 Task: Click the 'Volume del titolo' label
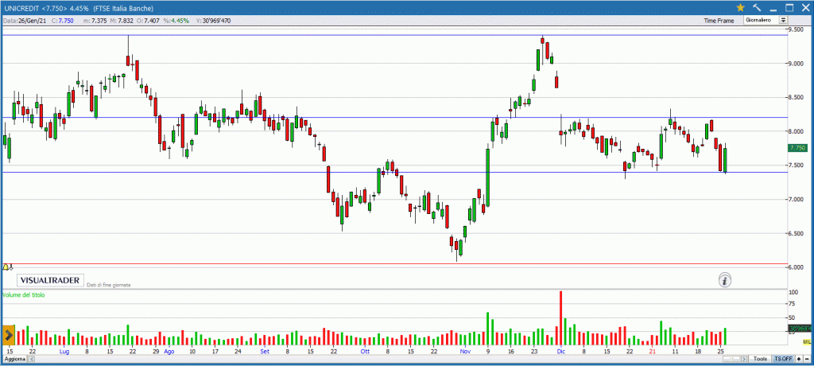click(x=24, y=294)
